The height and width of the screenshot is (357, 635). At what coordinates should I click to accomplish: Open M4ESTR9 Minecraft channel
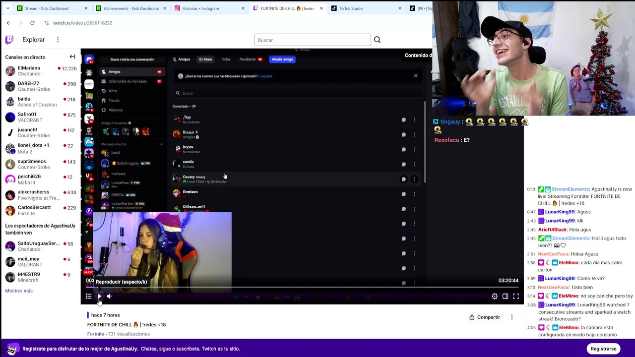(x=40, y=277)
